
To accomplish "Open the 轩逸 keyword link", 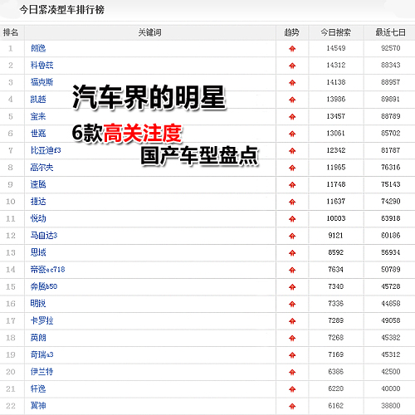I will 38,388.
